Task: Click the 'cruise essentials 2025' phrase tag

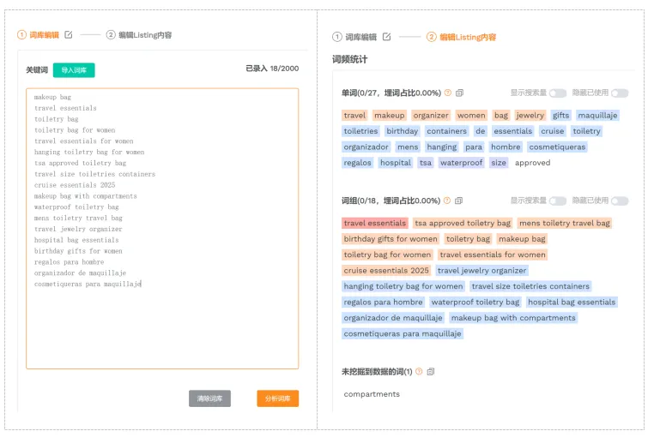Action: pos(386,271)
